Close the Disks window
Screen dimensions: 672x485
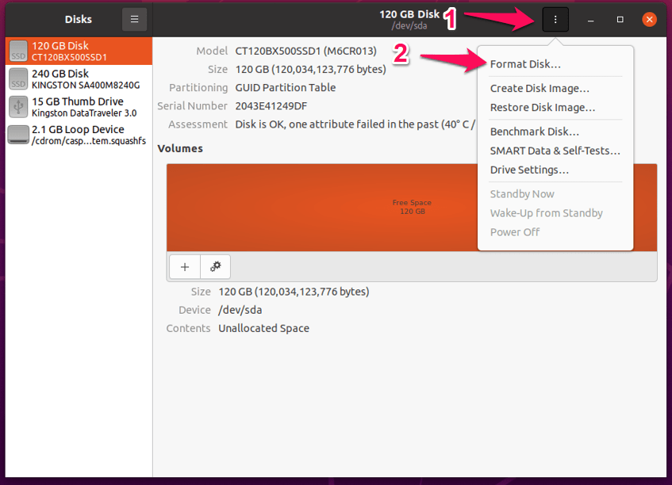click(x=650, y=19)
